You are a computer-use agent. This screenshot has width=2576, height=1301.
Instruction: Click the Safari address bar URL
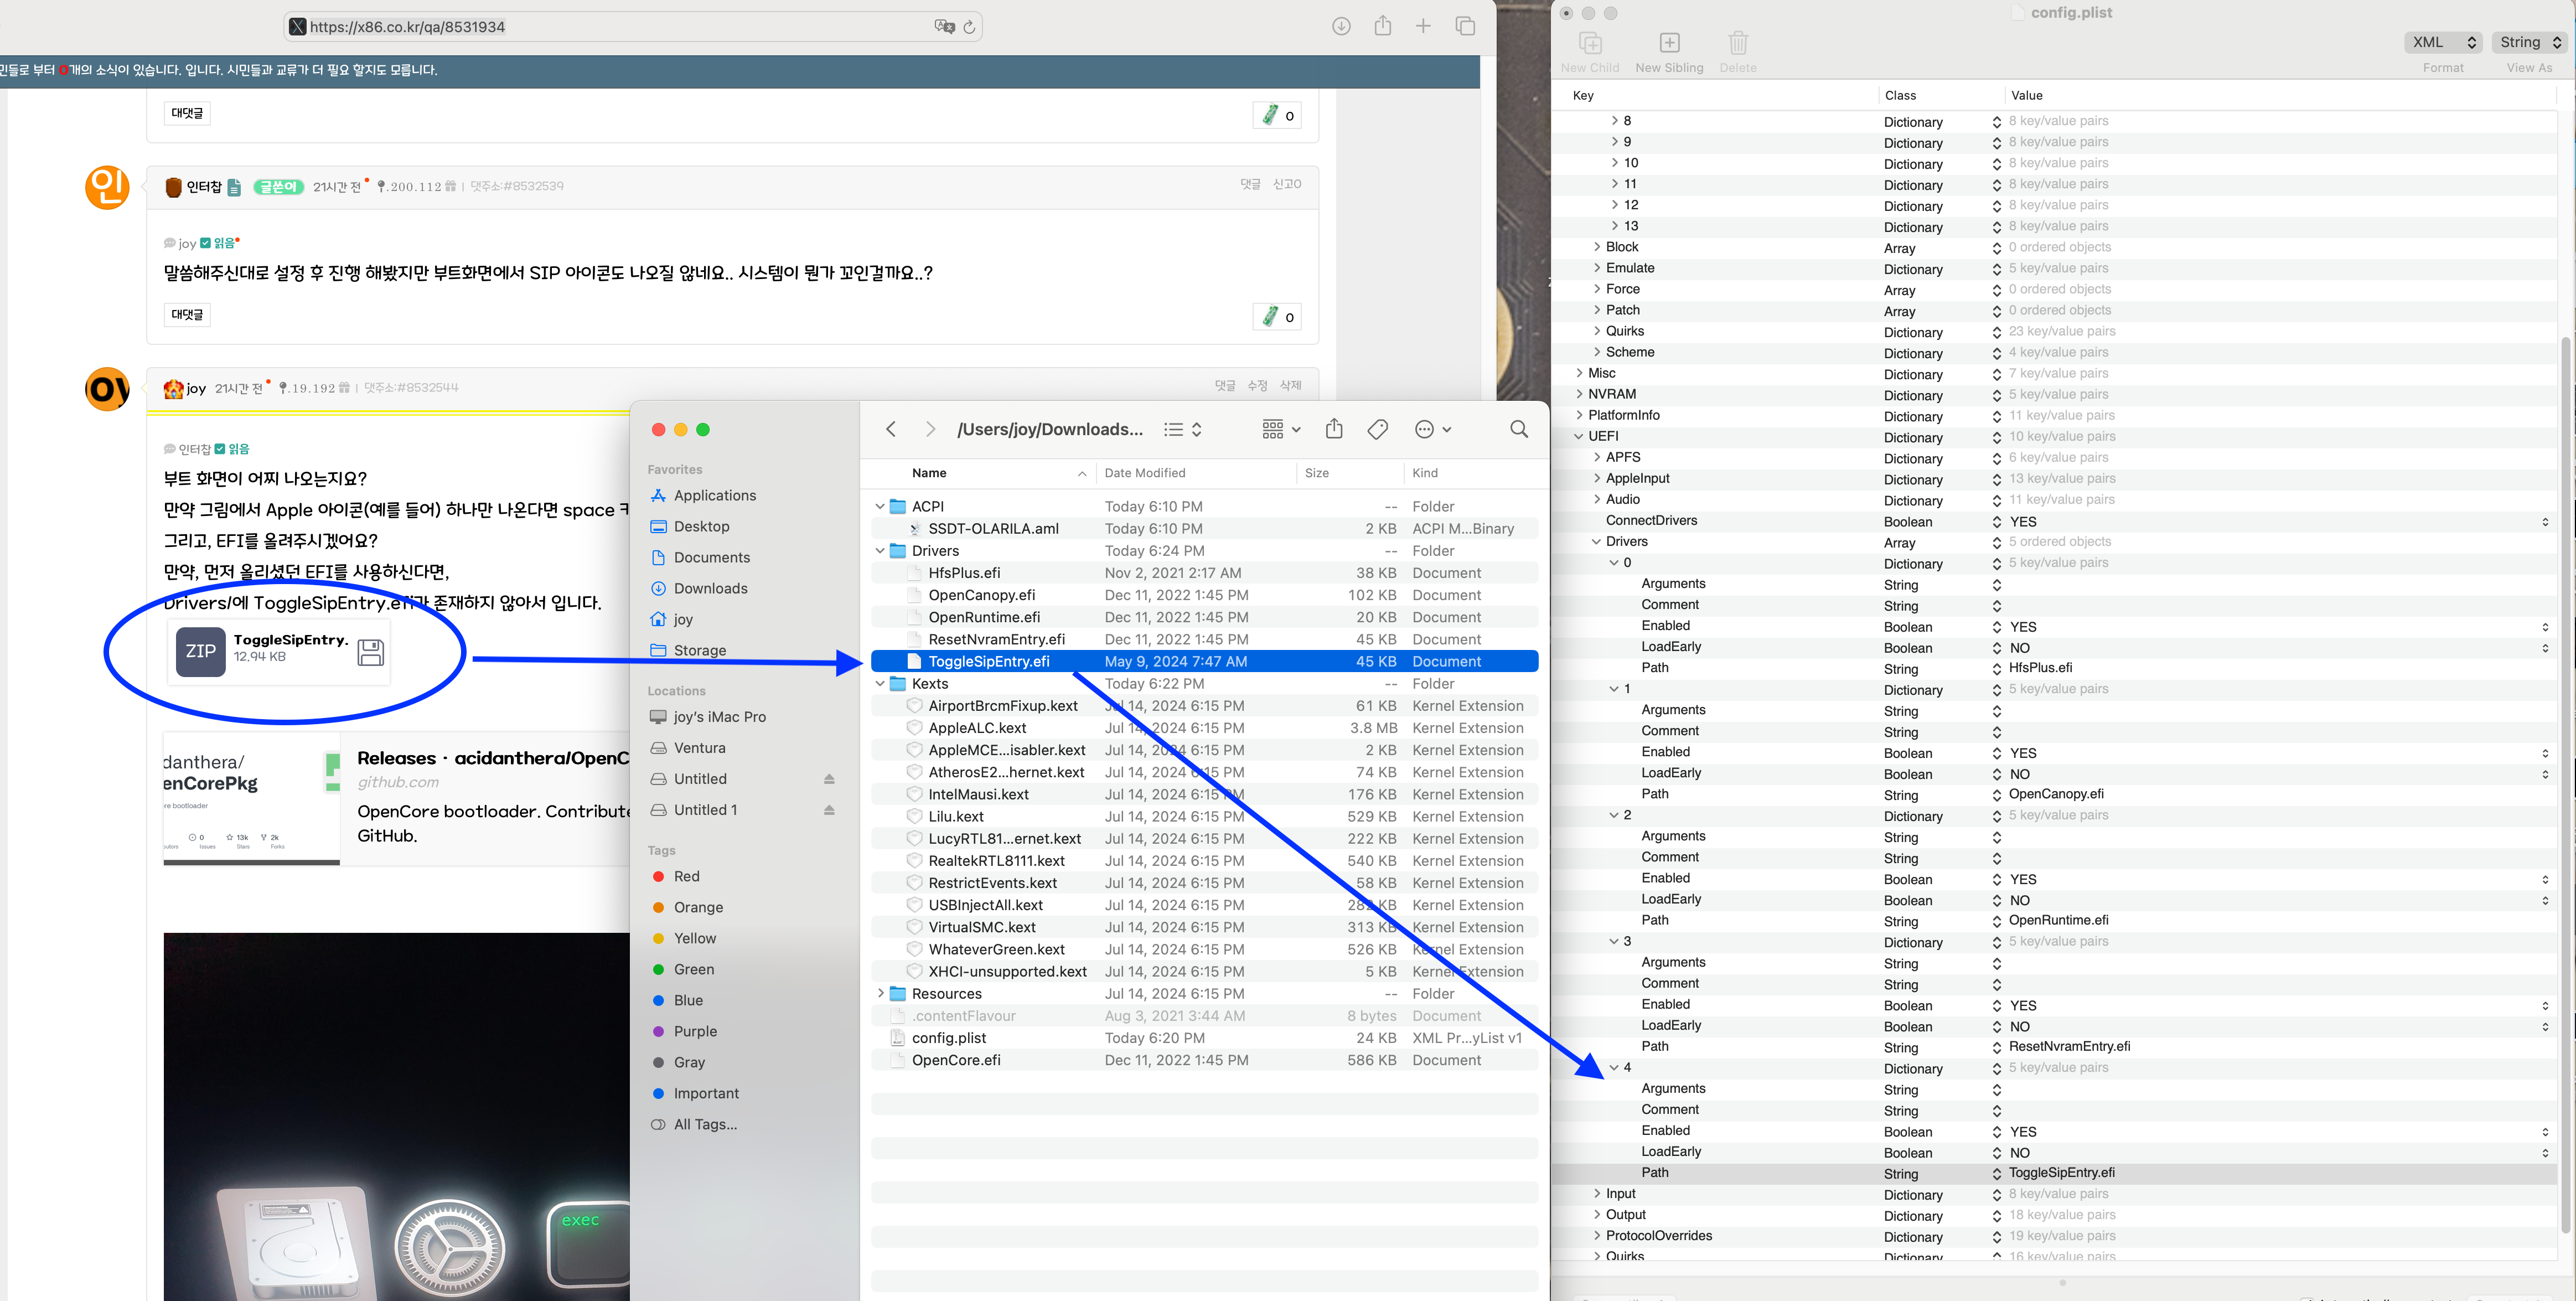point(407,27)
